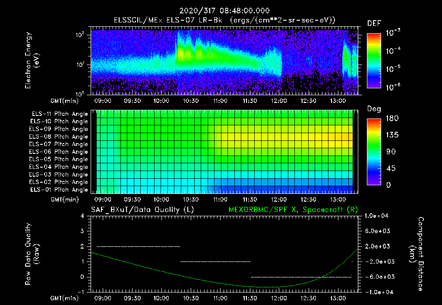Click the GMT(min) label under the pitch angle panel
442x305 pixels.
[x=65, y=200]
